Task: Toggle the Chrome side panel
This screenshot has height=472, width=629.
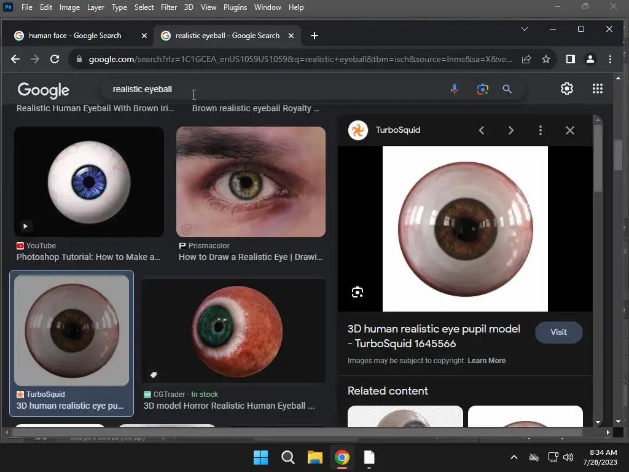Action: pyautogui.click(x=571, y=60)
